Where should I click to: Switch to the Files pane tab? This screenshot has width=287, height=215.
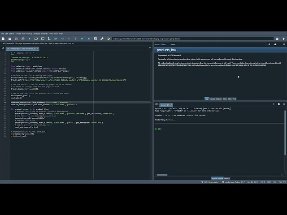click(x=230, y=99)
